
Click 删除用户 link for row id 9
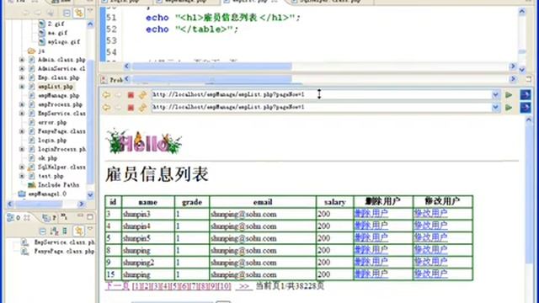click(x=371, y=262)
